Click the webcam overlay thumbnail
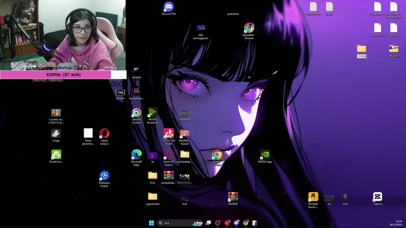Screen dimensions: 406x228 pos(63,35)
